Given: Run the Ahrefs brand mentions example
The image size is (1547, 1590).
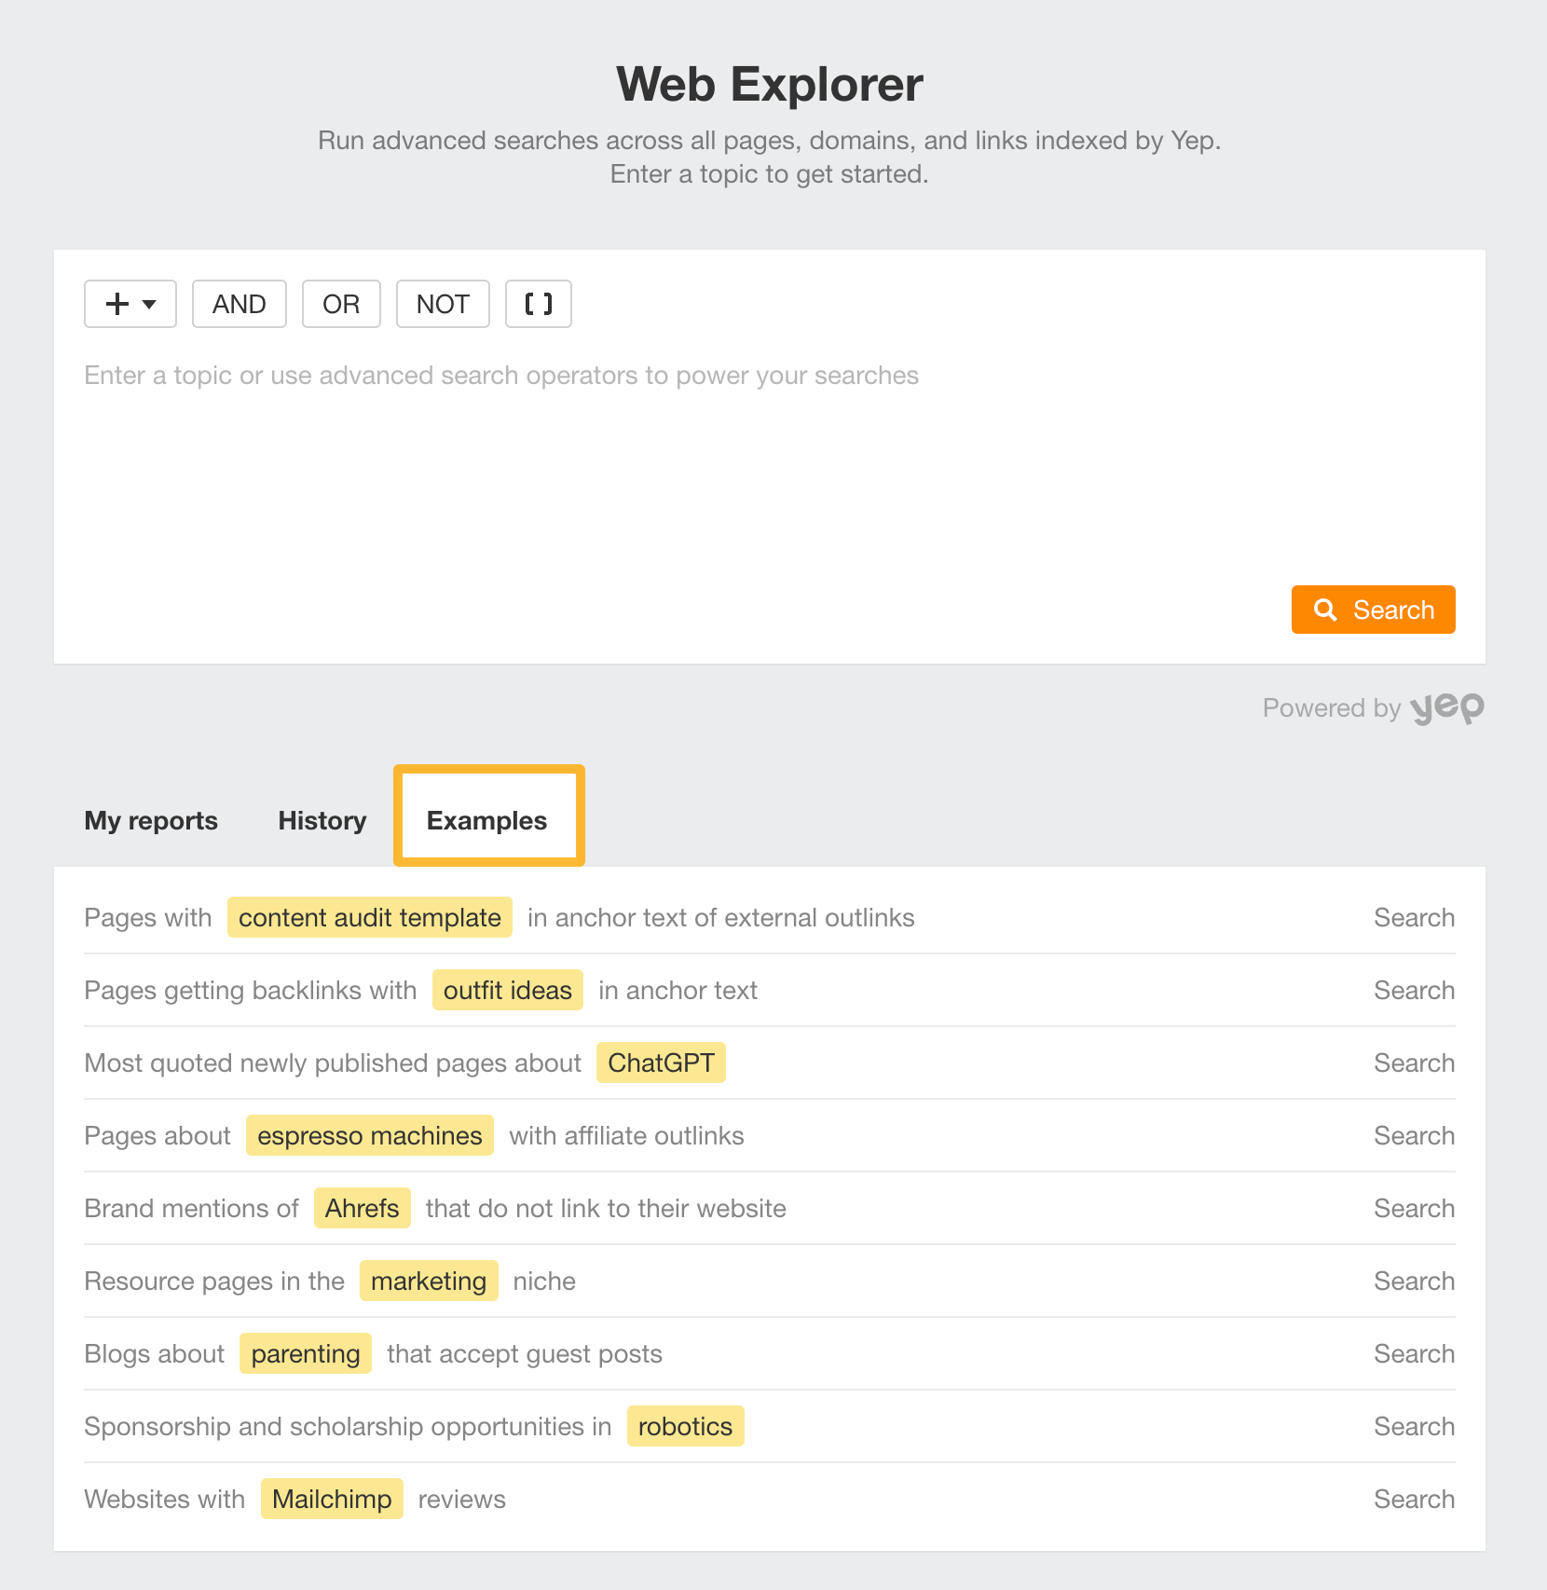Looking at the screenshot, I should coord(1413,1208).
